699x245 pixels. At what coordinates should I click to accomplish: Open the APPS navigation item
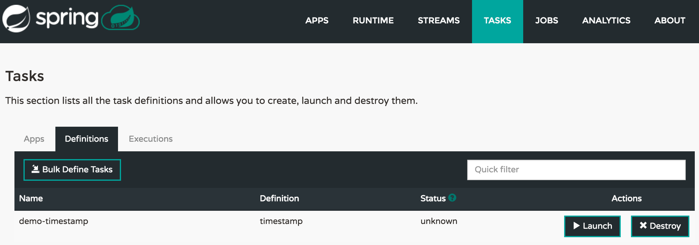(x=317, y=20)
